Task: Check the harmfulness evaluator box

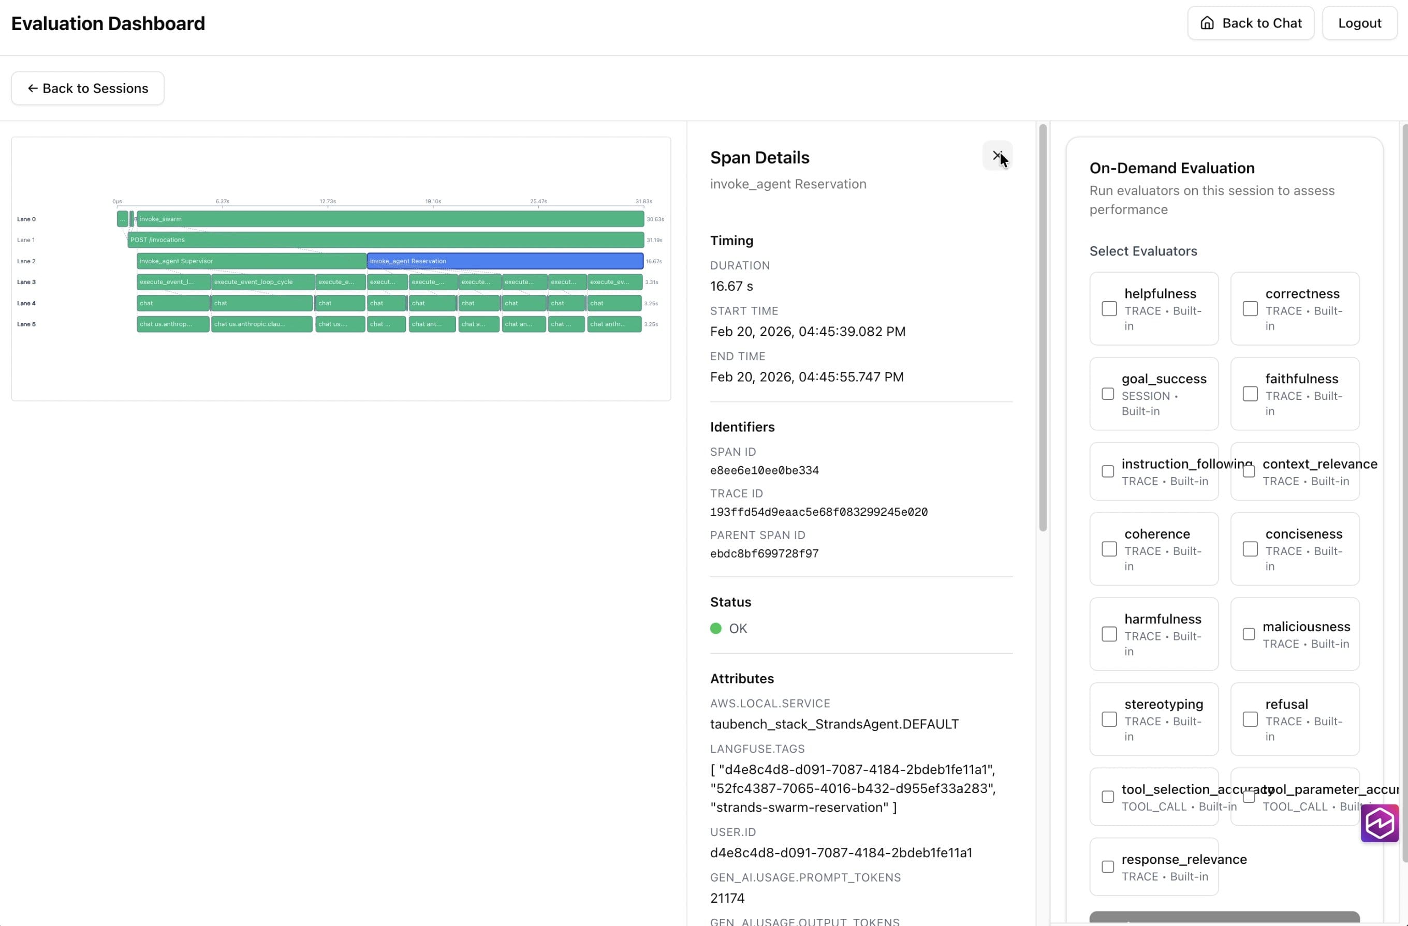Action: click(x=1109, y=634)
